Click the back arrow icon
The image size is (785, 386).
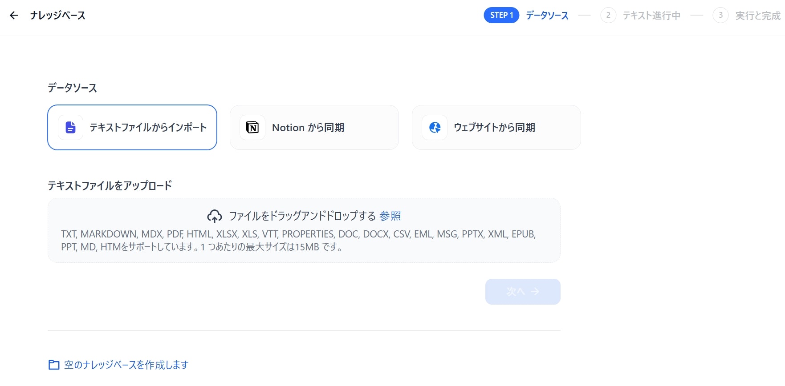(x=14, y=16)
